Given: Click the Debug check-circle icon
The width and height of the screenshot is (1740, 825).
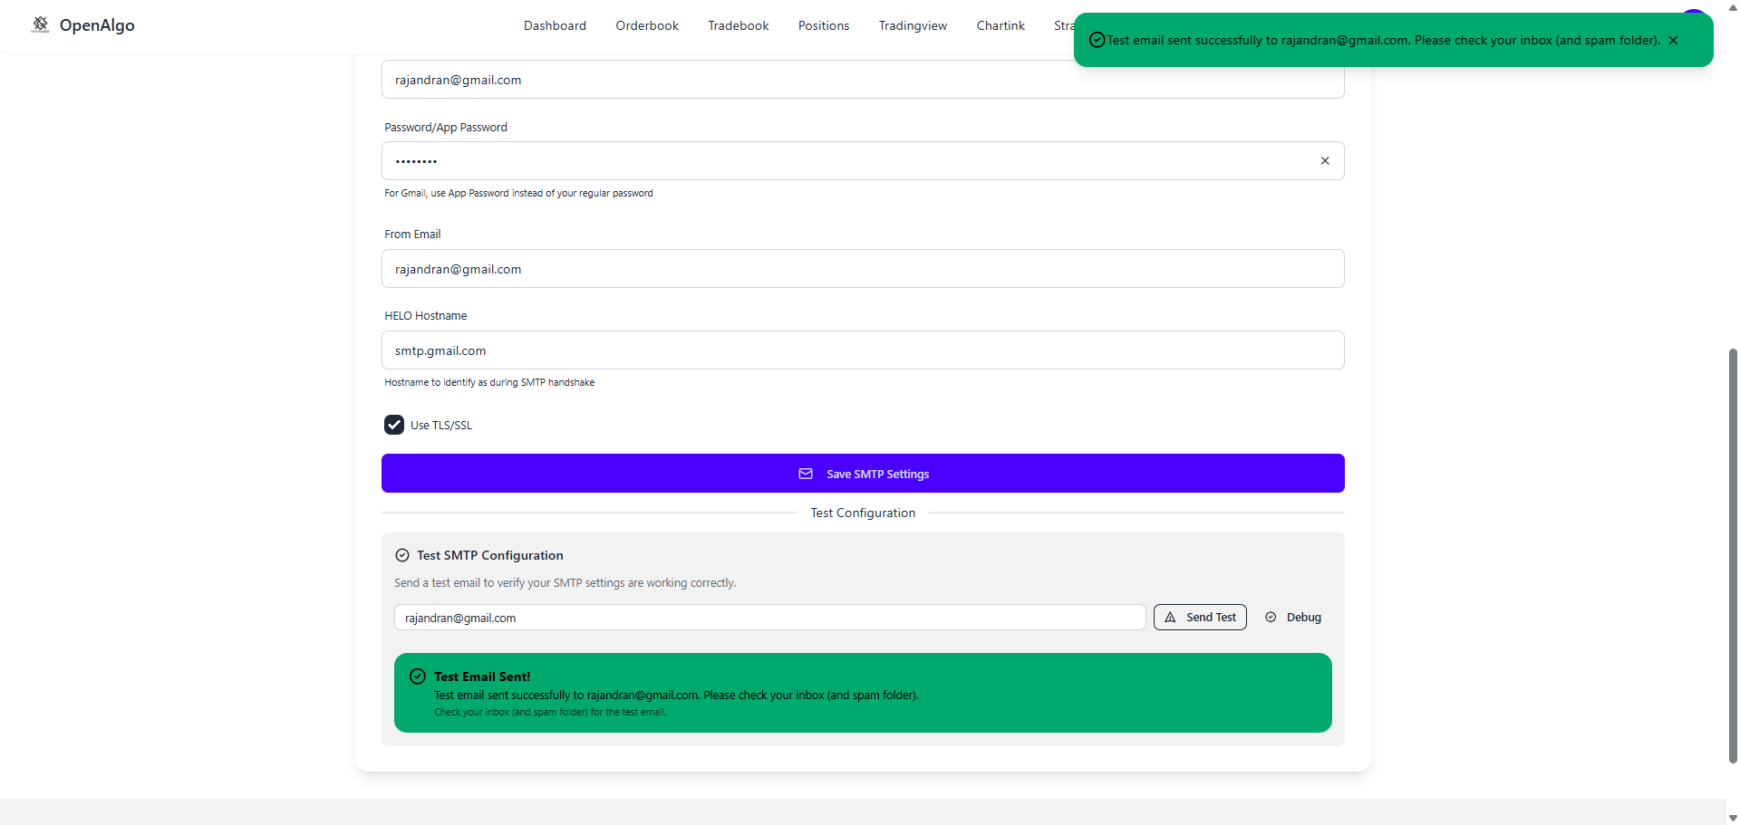Looking at the screenshot, I should (x=1271, y=618).
